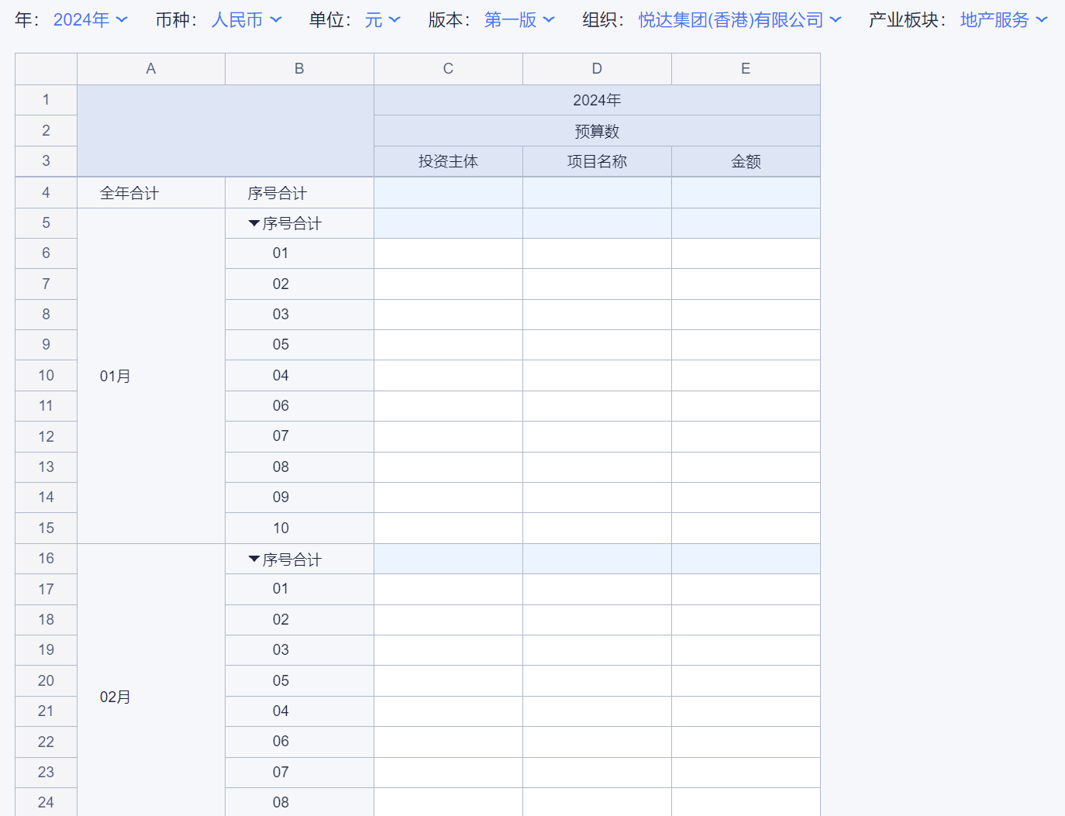This screenshot has width=1065, height=816.
Task: Open the 币种 人民币 dropdown
Action: pyautogui.click(x=246, y=20)
